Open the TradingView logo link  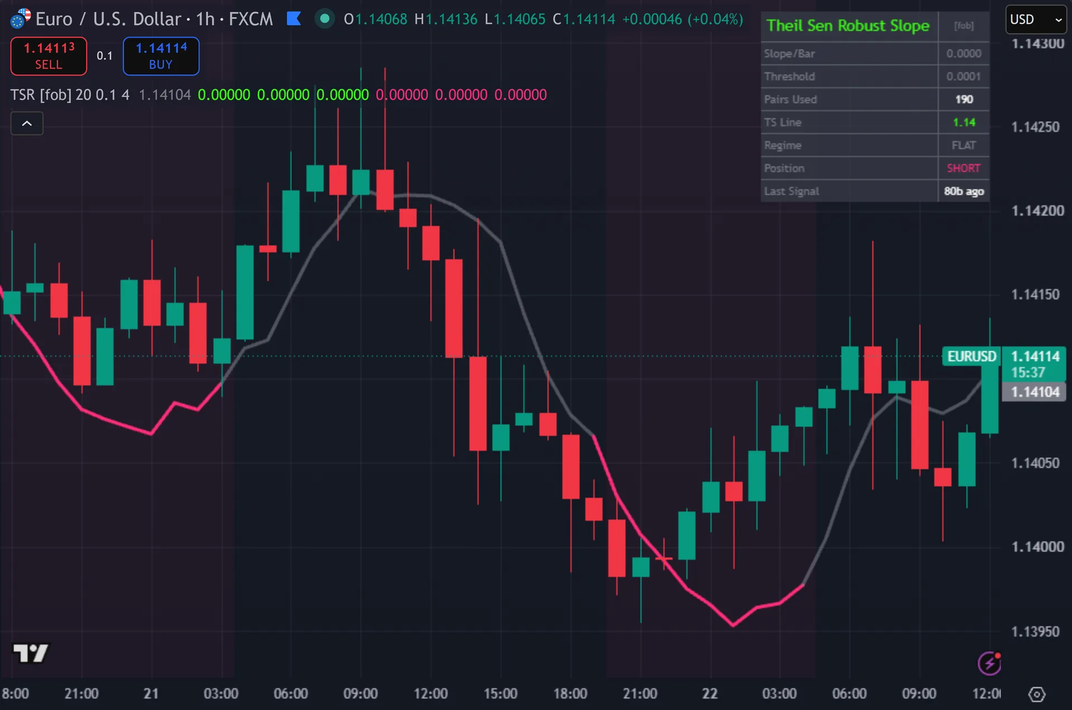[31, 653]
